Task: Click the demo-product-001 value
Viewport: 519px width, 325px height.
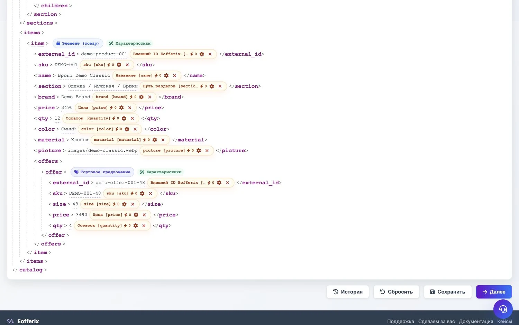Action: [104, 54]
